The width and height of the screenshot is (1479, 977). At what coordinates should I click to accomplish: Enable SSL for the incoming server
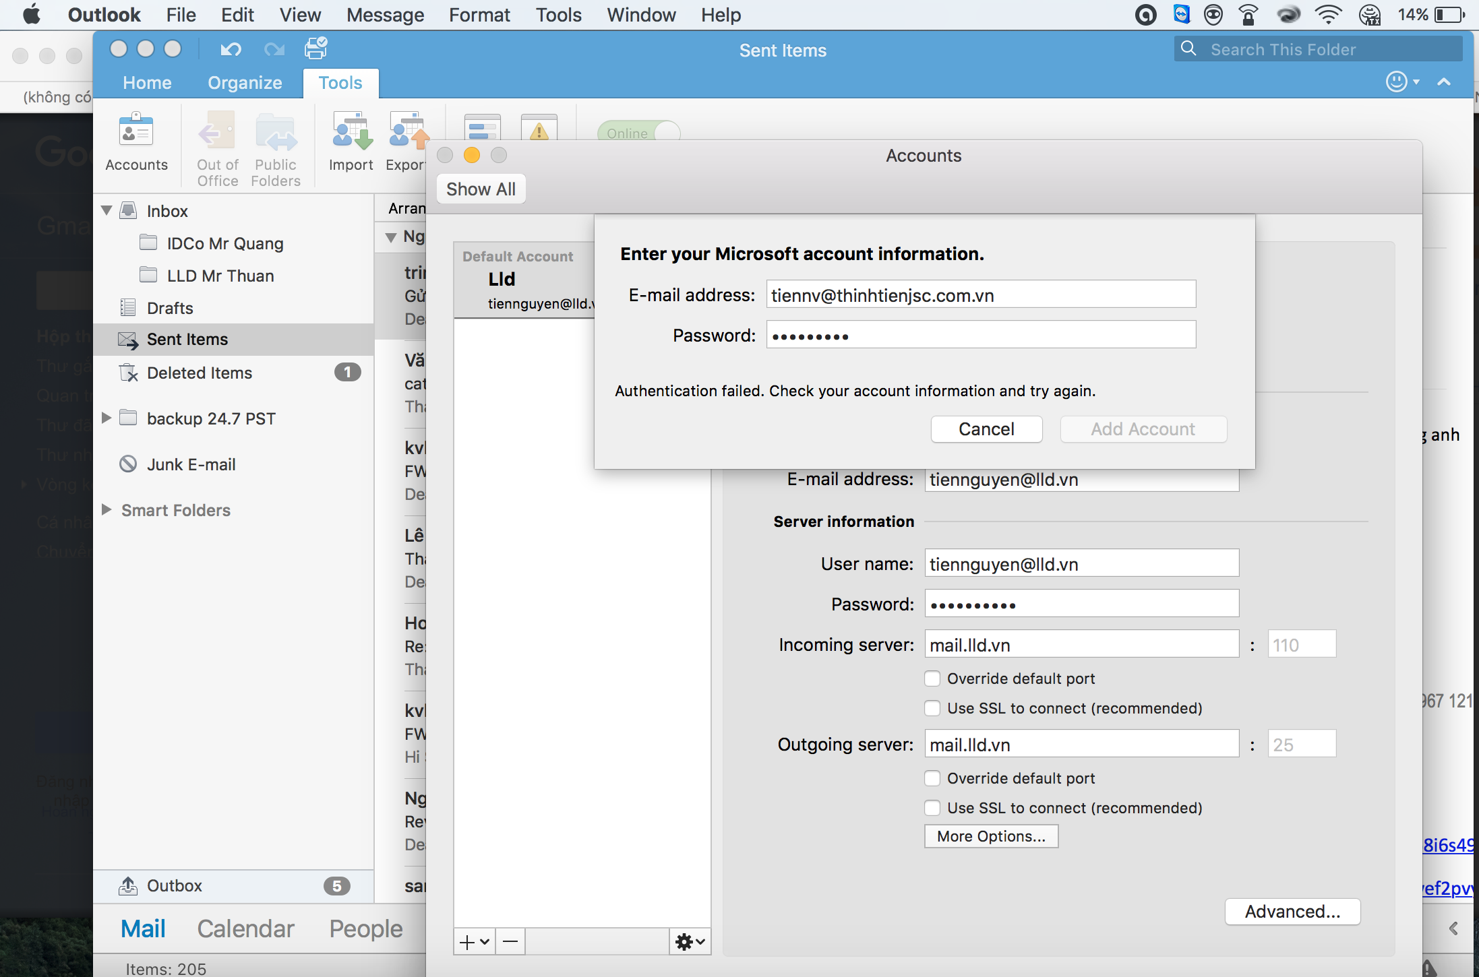pyautogui.click(x=932, y=708)
